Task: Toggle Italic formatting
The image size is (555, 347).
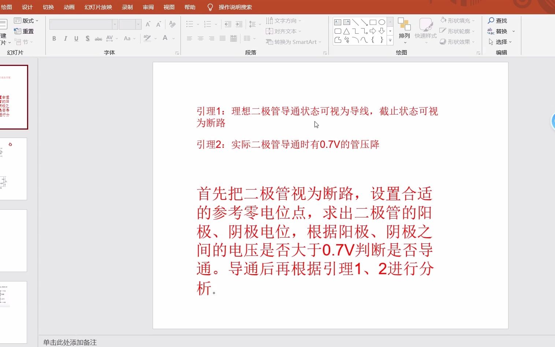Action: (x=65, y=38)
